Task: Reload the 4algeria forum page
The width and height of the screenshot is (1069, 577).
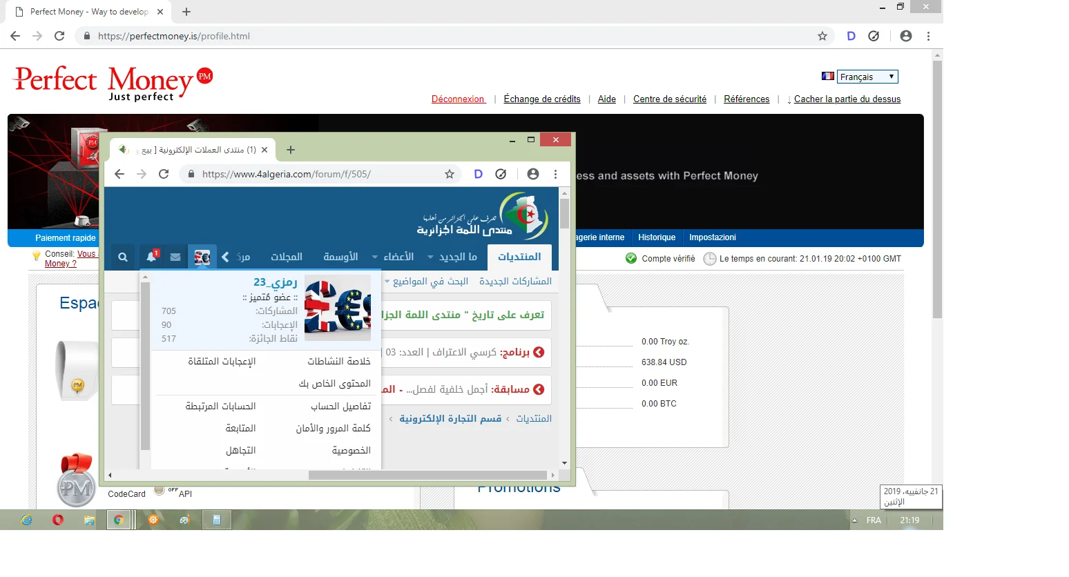Action: tap(164, 174)
